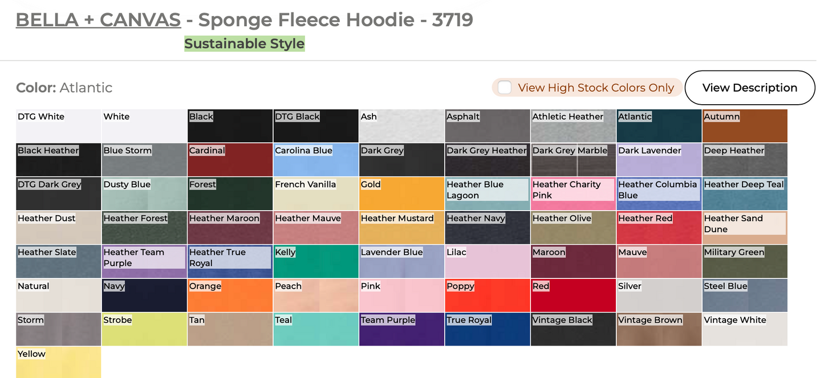Pick the True Royal swatch
The width and height of the screenshot is (824, 378).
tap(487, 328)
